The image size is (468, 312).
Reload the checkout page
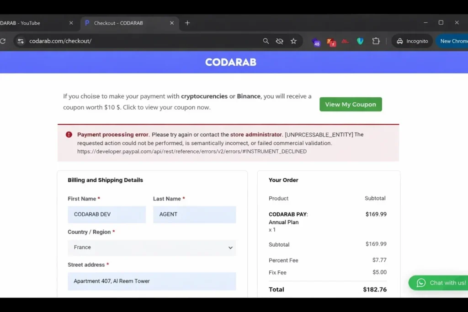coord(3,41)
